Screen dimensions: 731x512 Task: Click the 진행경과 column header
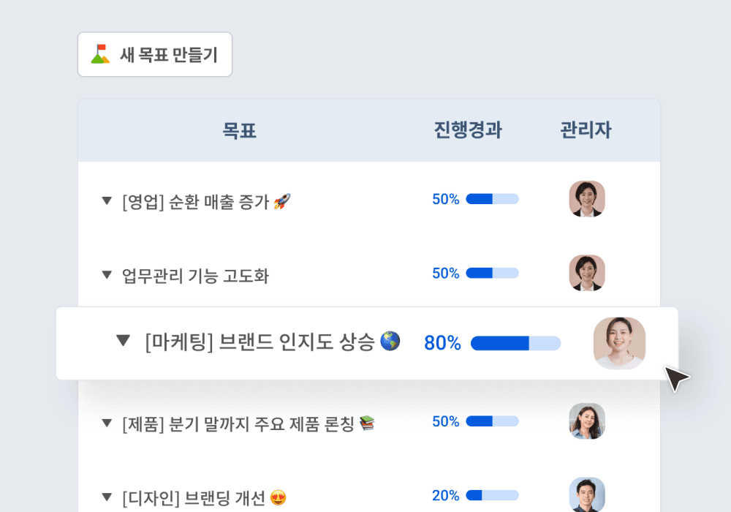click(x=468, y=130)
